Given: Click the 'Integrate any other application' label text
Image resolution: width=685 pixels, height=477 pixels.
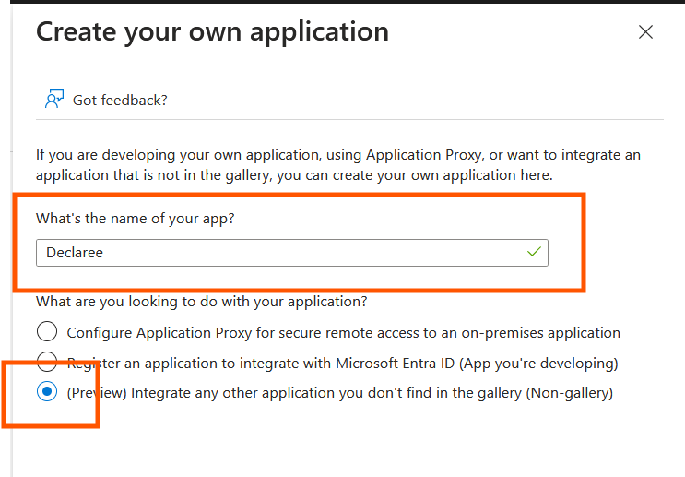Looking at the screenshot, I should coord(323,393).
